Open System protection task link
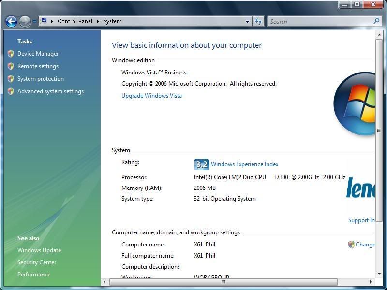The width and height of the screenshot is (387, 290). tap(41, 79)
